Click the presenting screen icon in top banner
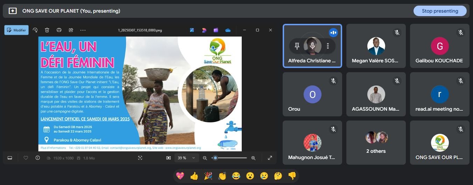 click(x=13, y=11)
